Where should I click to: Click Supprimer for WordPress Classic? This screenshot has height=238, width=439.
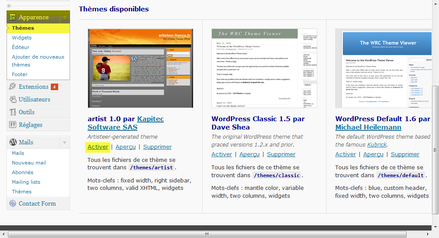pyautogui.click(x=281, y=154)
